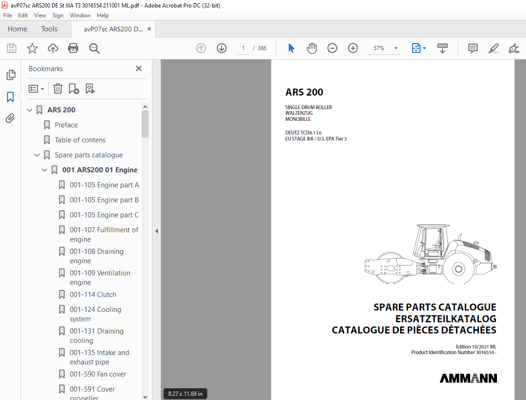Open the Attachments paperclip panel
The image size is (526, 400).
(10, 119)
